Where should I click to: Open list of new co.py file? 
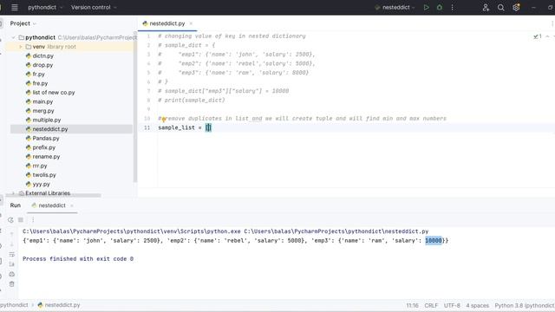(54, 93)
